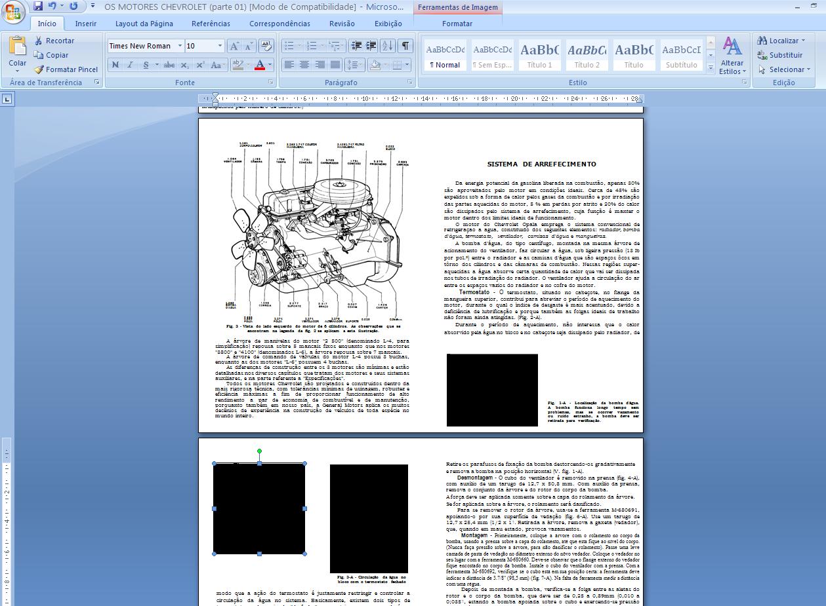Increase font size with the grow font icon
Viewport: 826px width, 606px height.
(234, 46)
